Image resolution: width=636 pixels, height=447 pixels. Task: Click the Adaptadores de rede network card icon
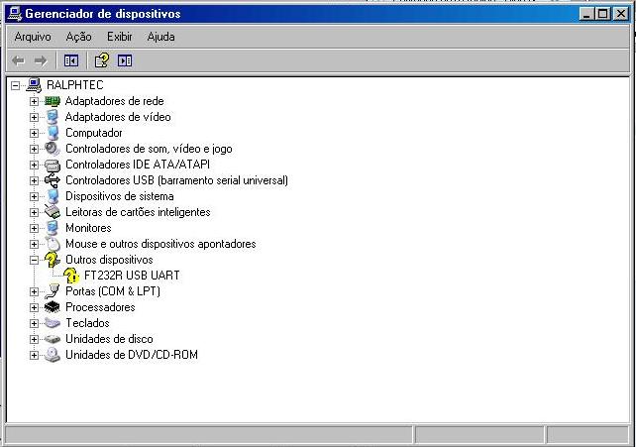click(53, 101)
